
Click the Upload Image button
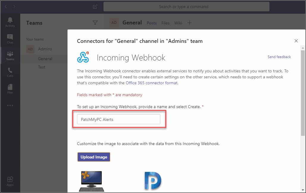coord(94,157)
